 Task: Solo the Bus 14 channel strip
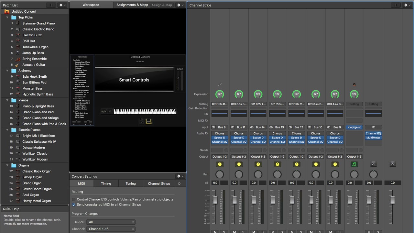(x=262, y=232)
